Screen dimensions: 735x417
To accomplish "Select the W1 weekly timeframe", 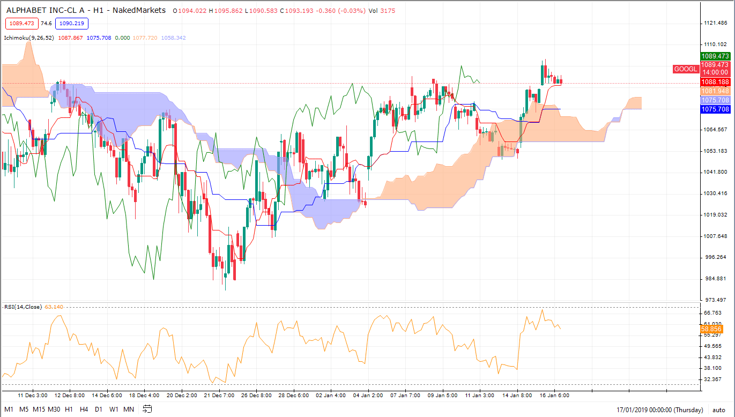I will coord(113,408).
